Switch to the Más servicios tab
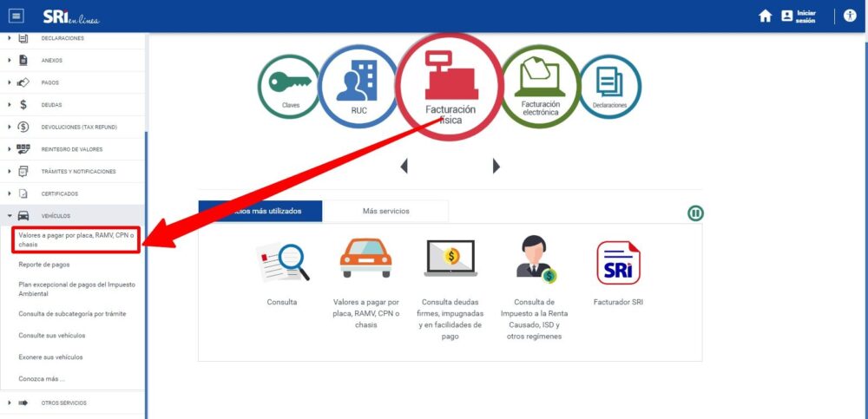 tap(386, 211)
